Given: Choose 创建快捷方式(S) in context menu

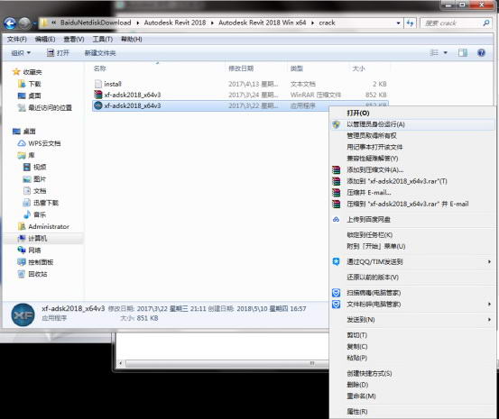Looking at the screenshot, I should tap(412, 373).
